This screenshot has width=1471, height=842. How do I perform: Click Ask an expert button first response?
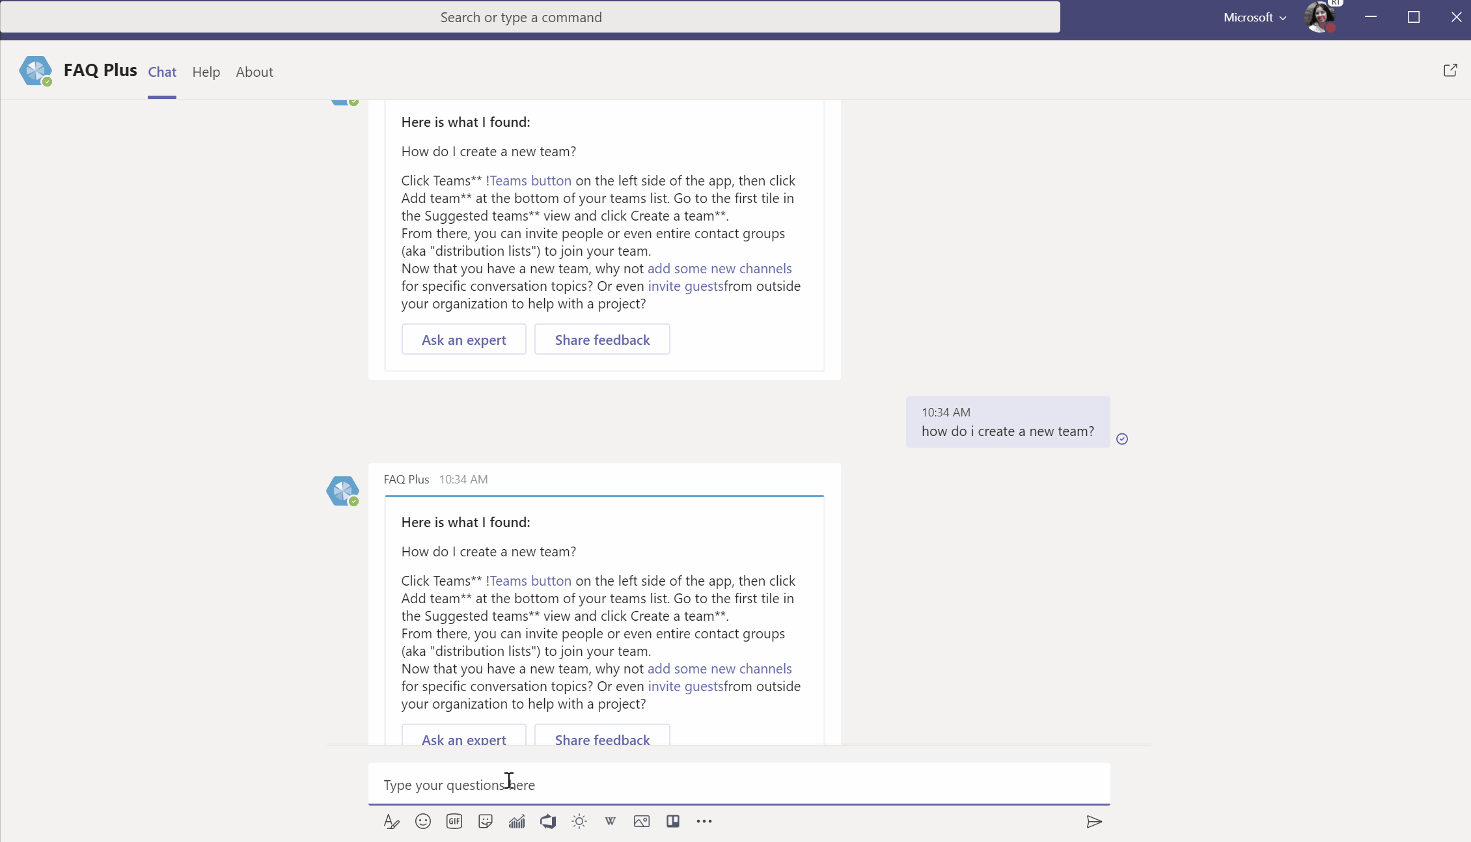[x=463, y=339]
